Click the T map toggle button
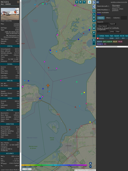This screenshot has height=171, width=128. click(x=84, y=2)
